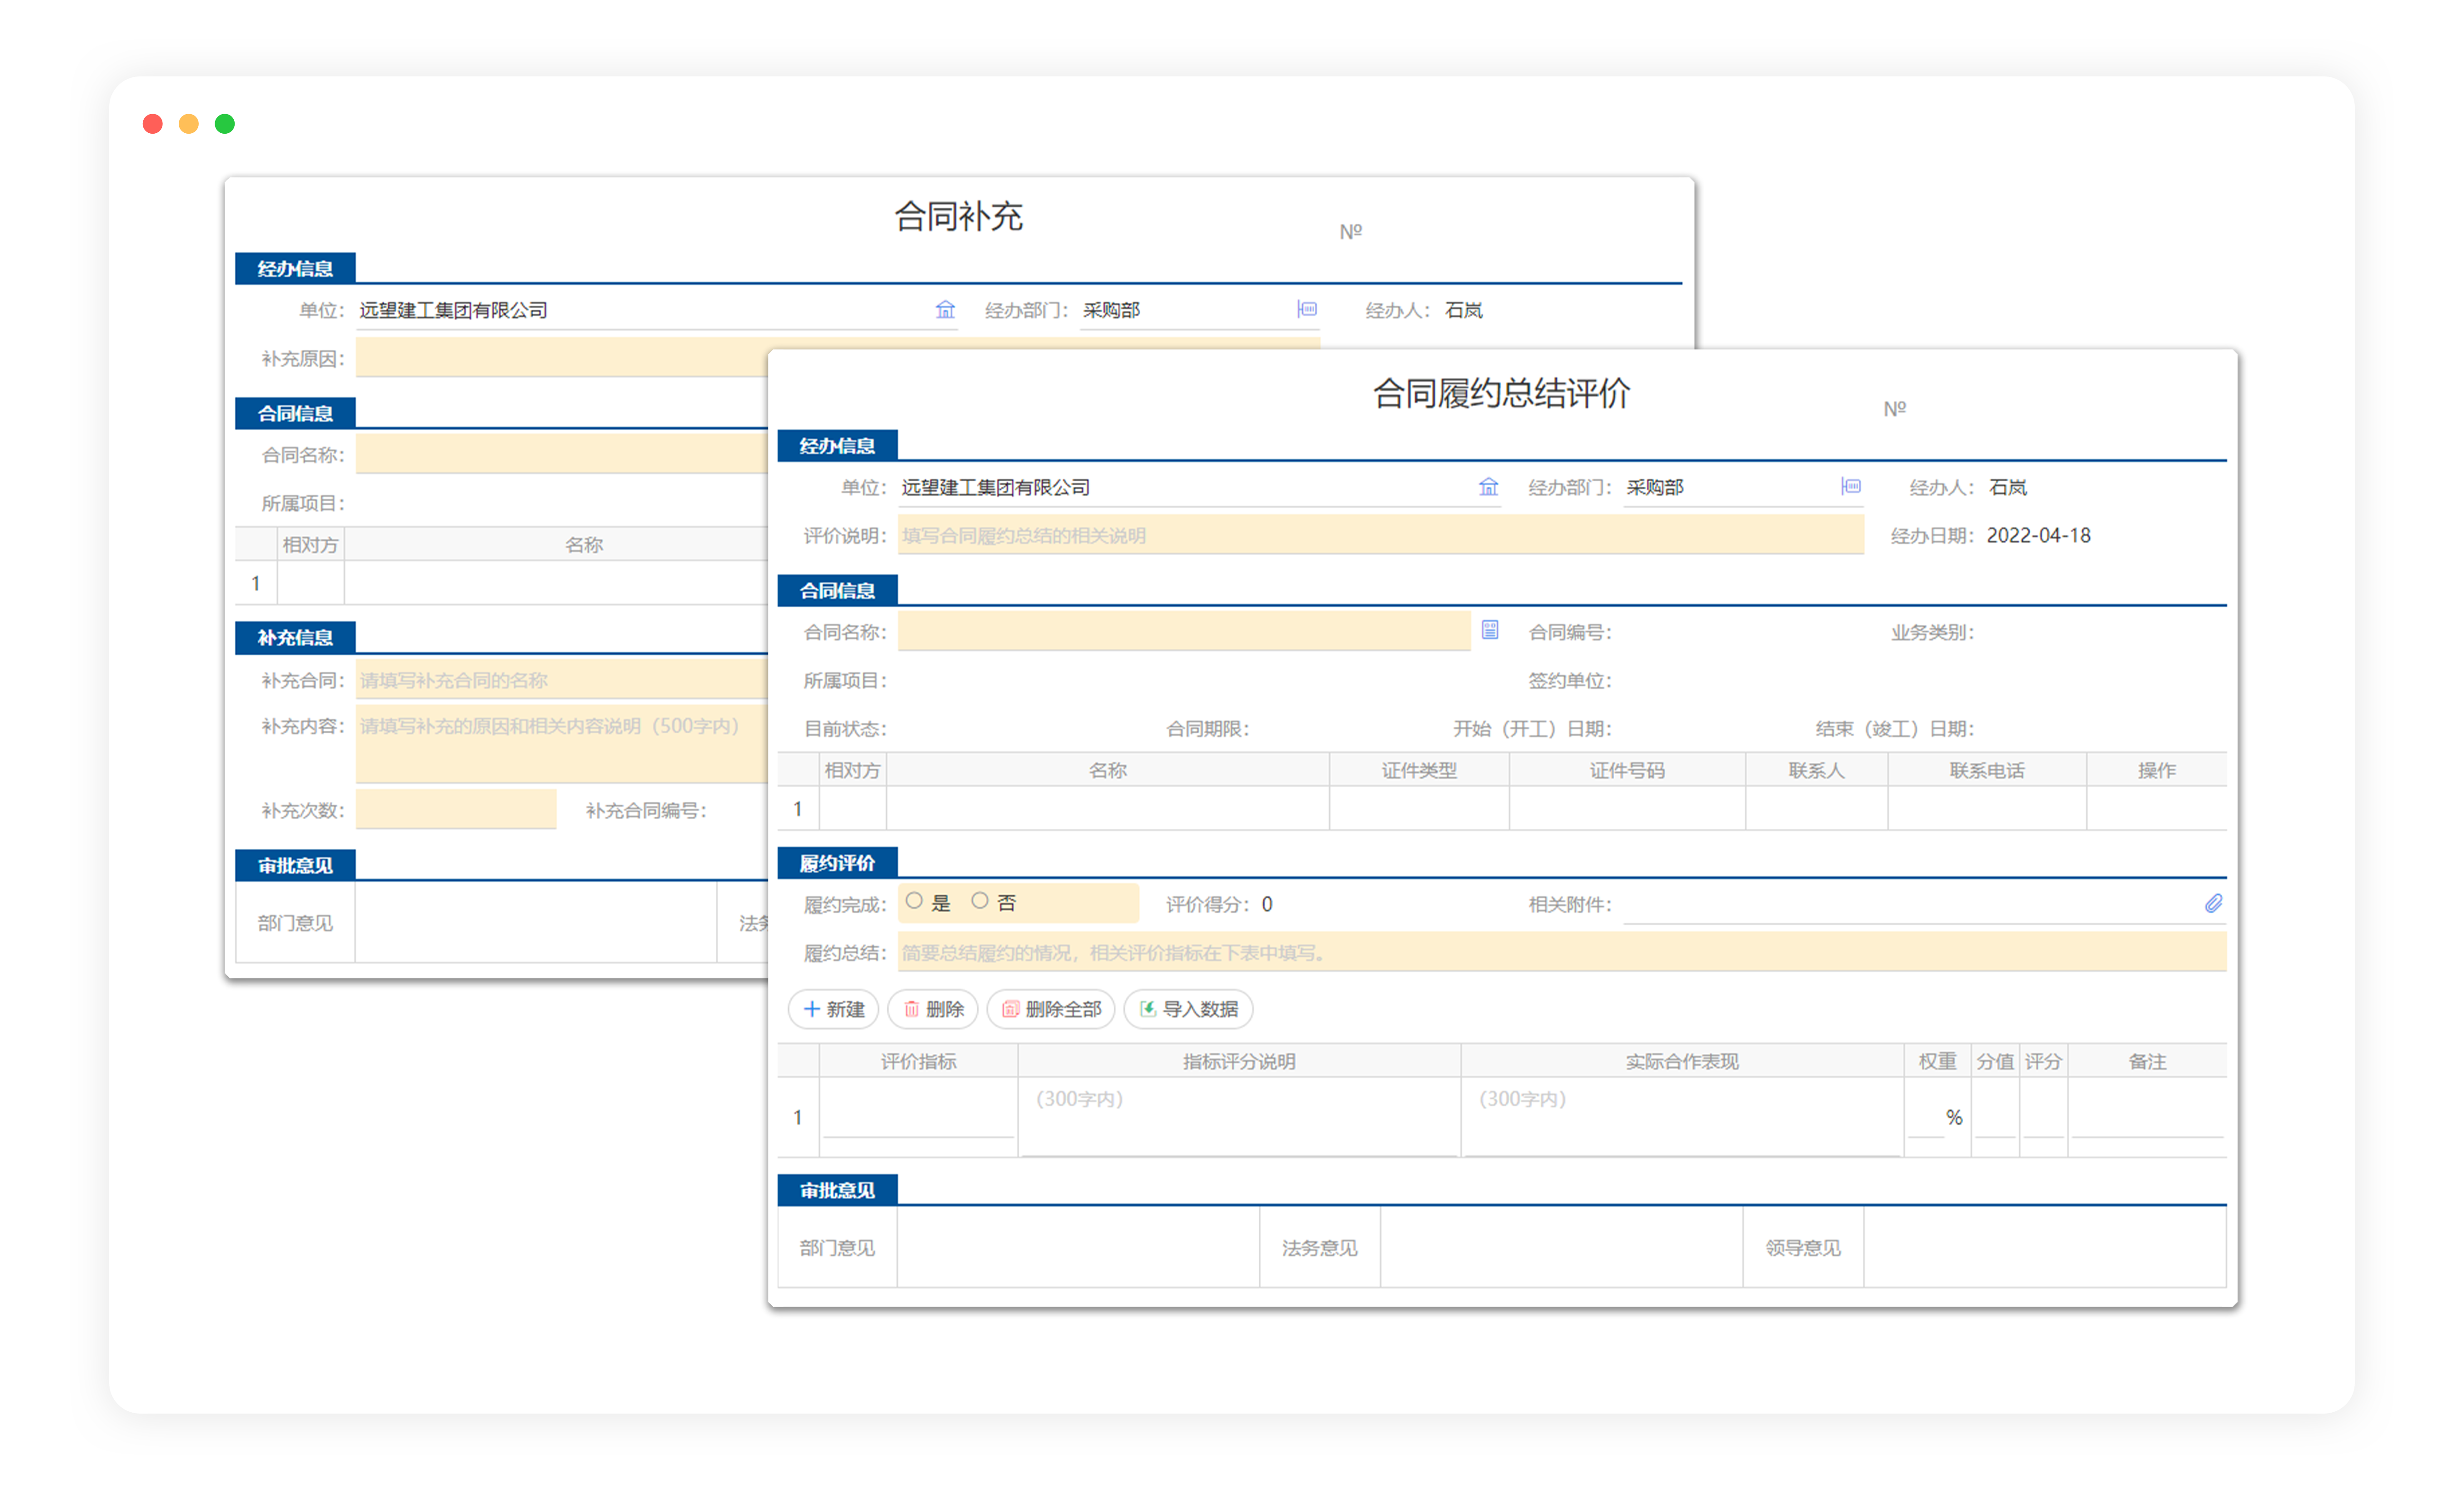
Task: Select the 是 radio for 履约完成
Action: [x=914, y=902]
